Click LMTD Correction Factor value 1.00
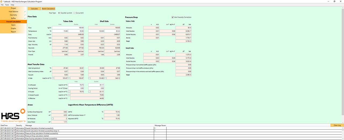The width and height of the screenshot is (344, 140). pos(112,115)
